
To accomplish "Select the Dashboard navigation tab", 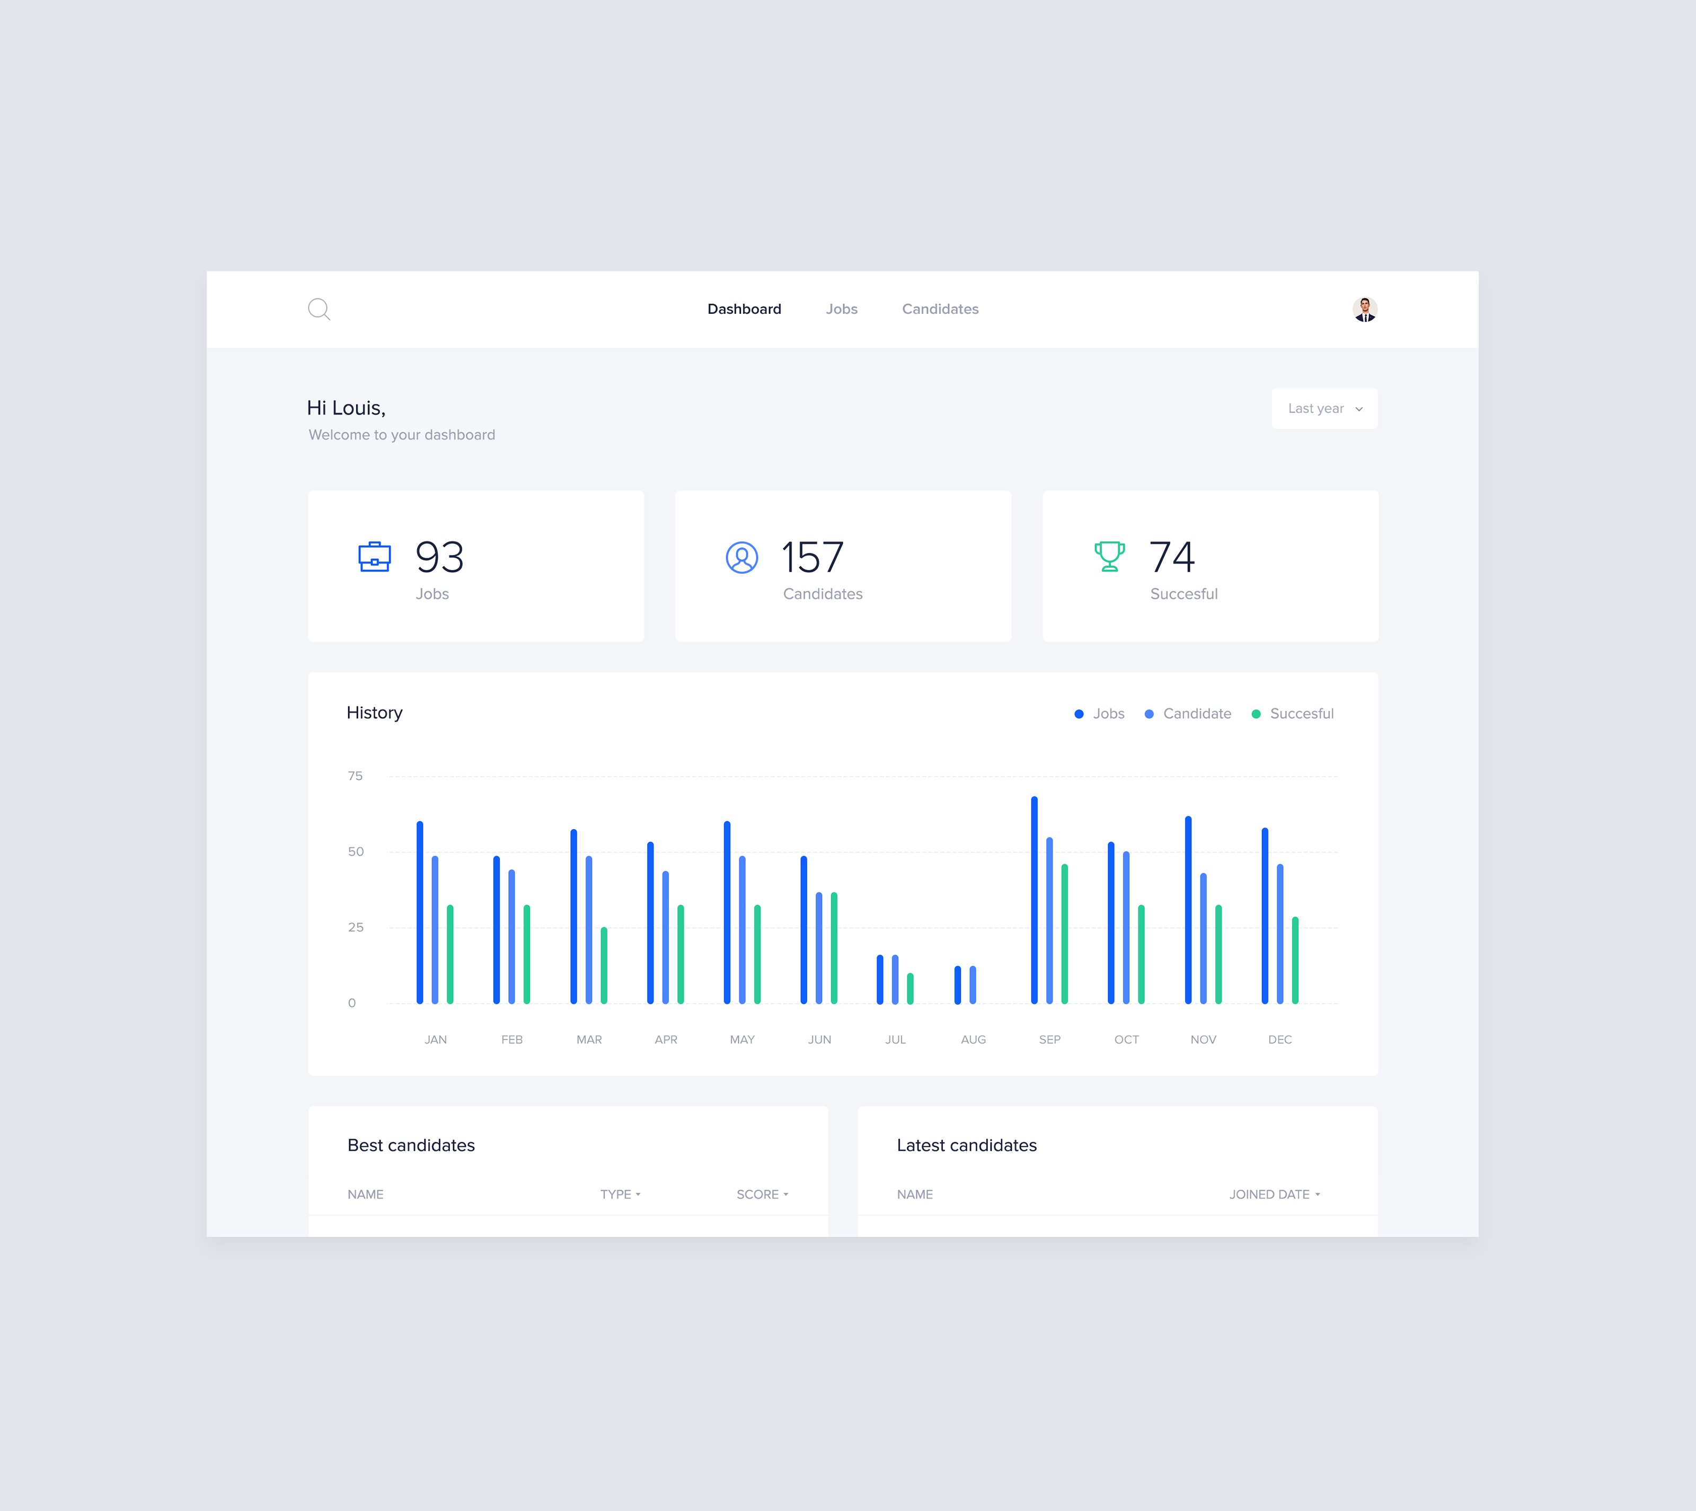I will (745, 308).
